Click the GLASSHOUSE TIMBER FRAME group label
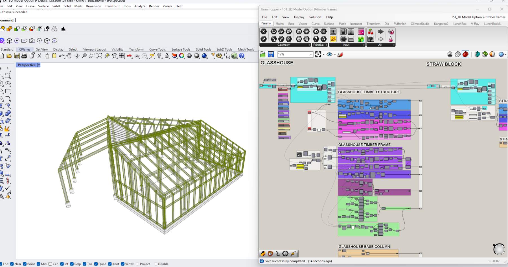This screenshot has width=508, height=267. [364, 145]
